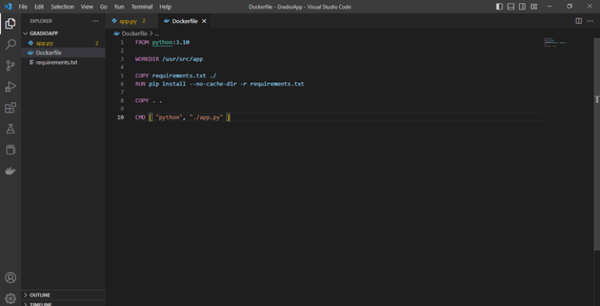Minimize the VS Code window
600x306 pixels.
550,6
